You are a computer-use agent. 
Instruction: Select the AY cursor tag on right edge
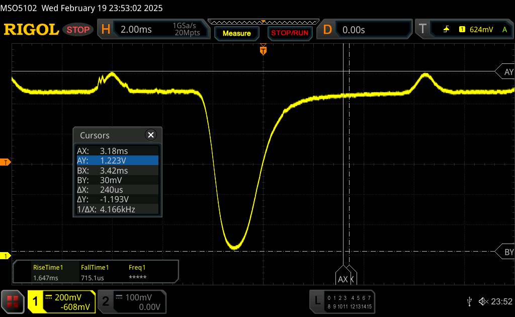506,72
